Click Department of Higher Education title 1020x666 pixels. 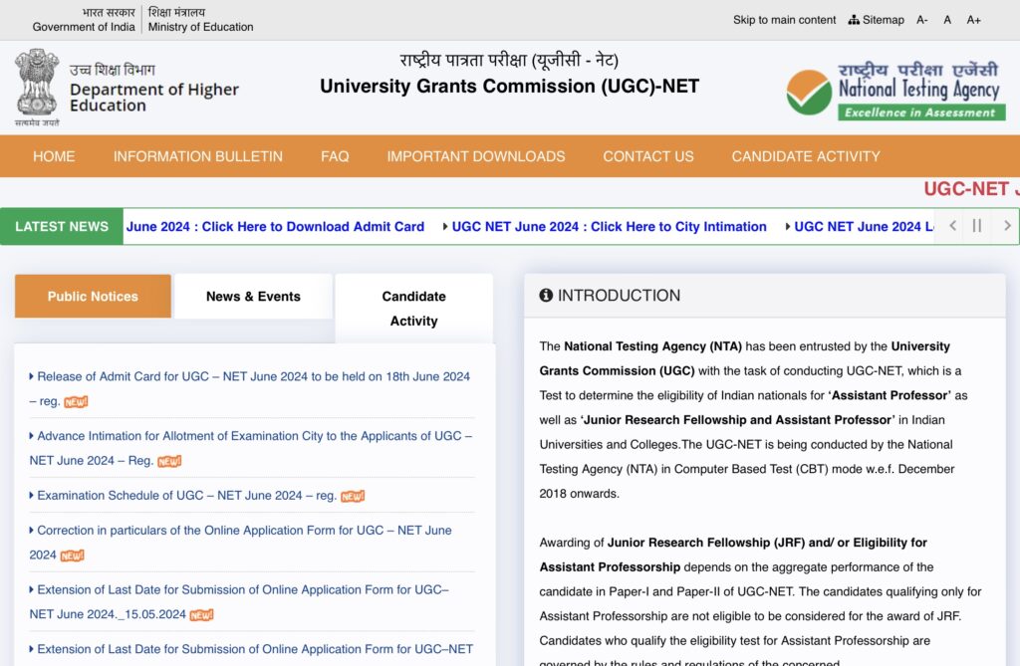pos(154,97)
